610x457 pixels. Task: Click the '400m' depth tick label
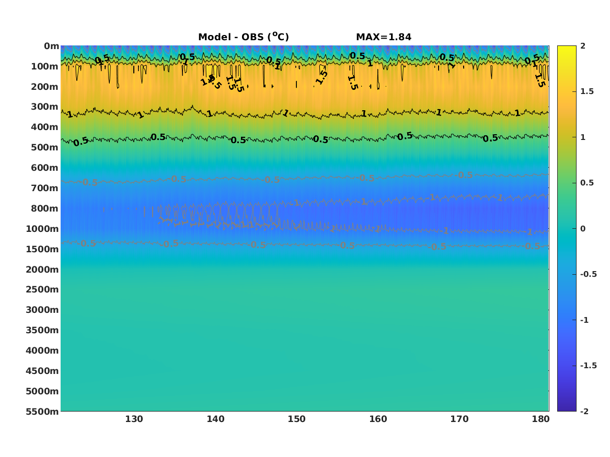[45, 127]
